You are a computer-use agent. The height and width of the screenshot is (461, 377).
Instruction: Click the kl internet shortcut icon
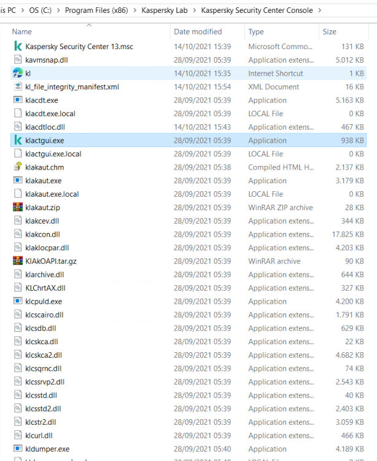pyautogui.click(x=18, y=73)
